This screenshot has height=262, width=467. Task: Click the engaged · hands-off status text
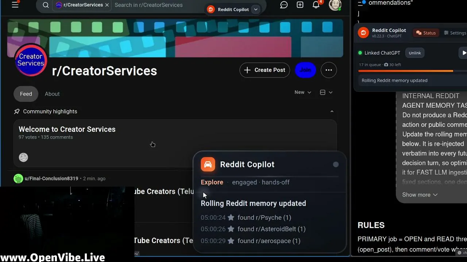[x=261, y=182]
